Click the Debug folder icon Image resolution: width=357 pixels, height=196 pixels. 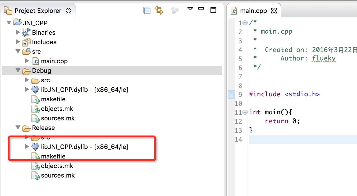pyautogui.click(x=26, y=71)
